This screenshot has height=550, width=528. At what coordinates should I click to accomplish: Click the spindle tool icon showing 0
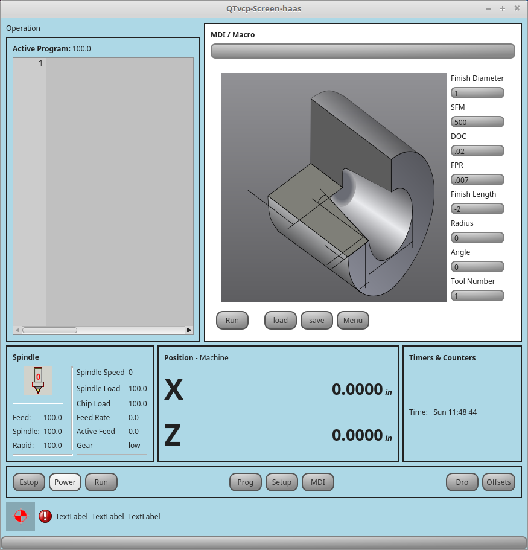[x=38, y=380]
